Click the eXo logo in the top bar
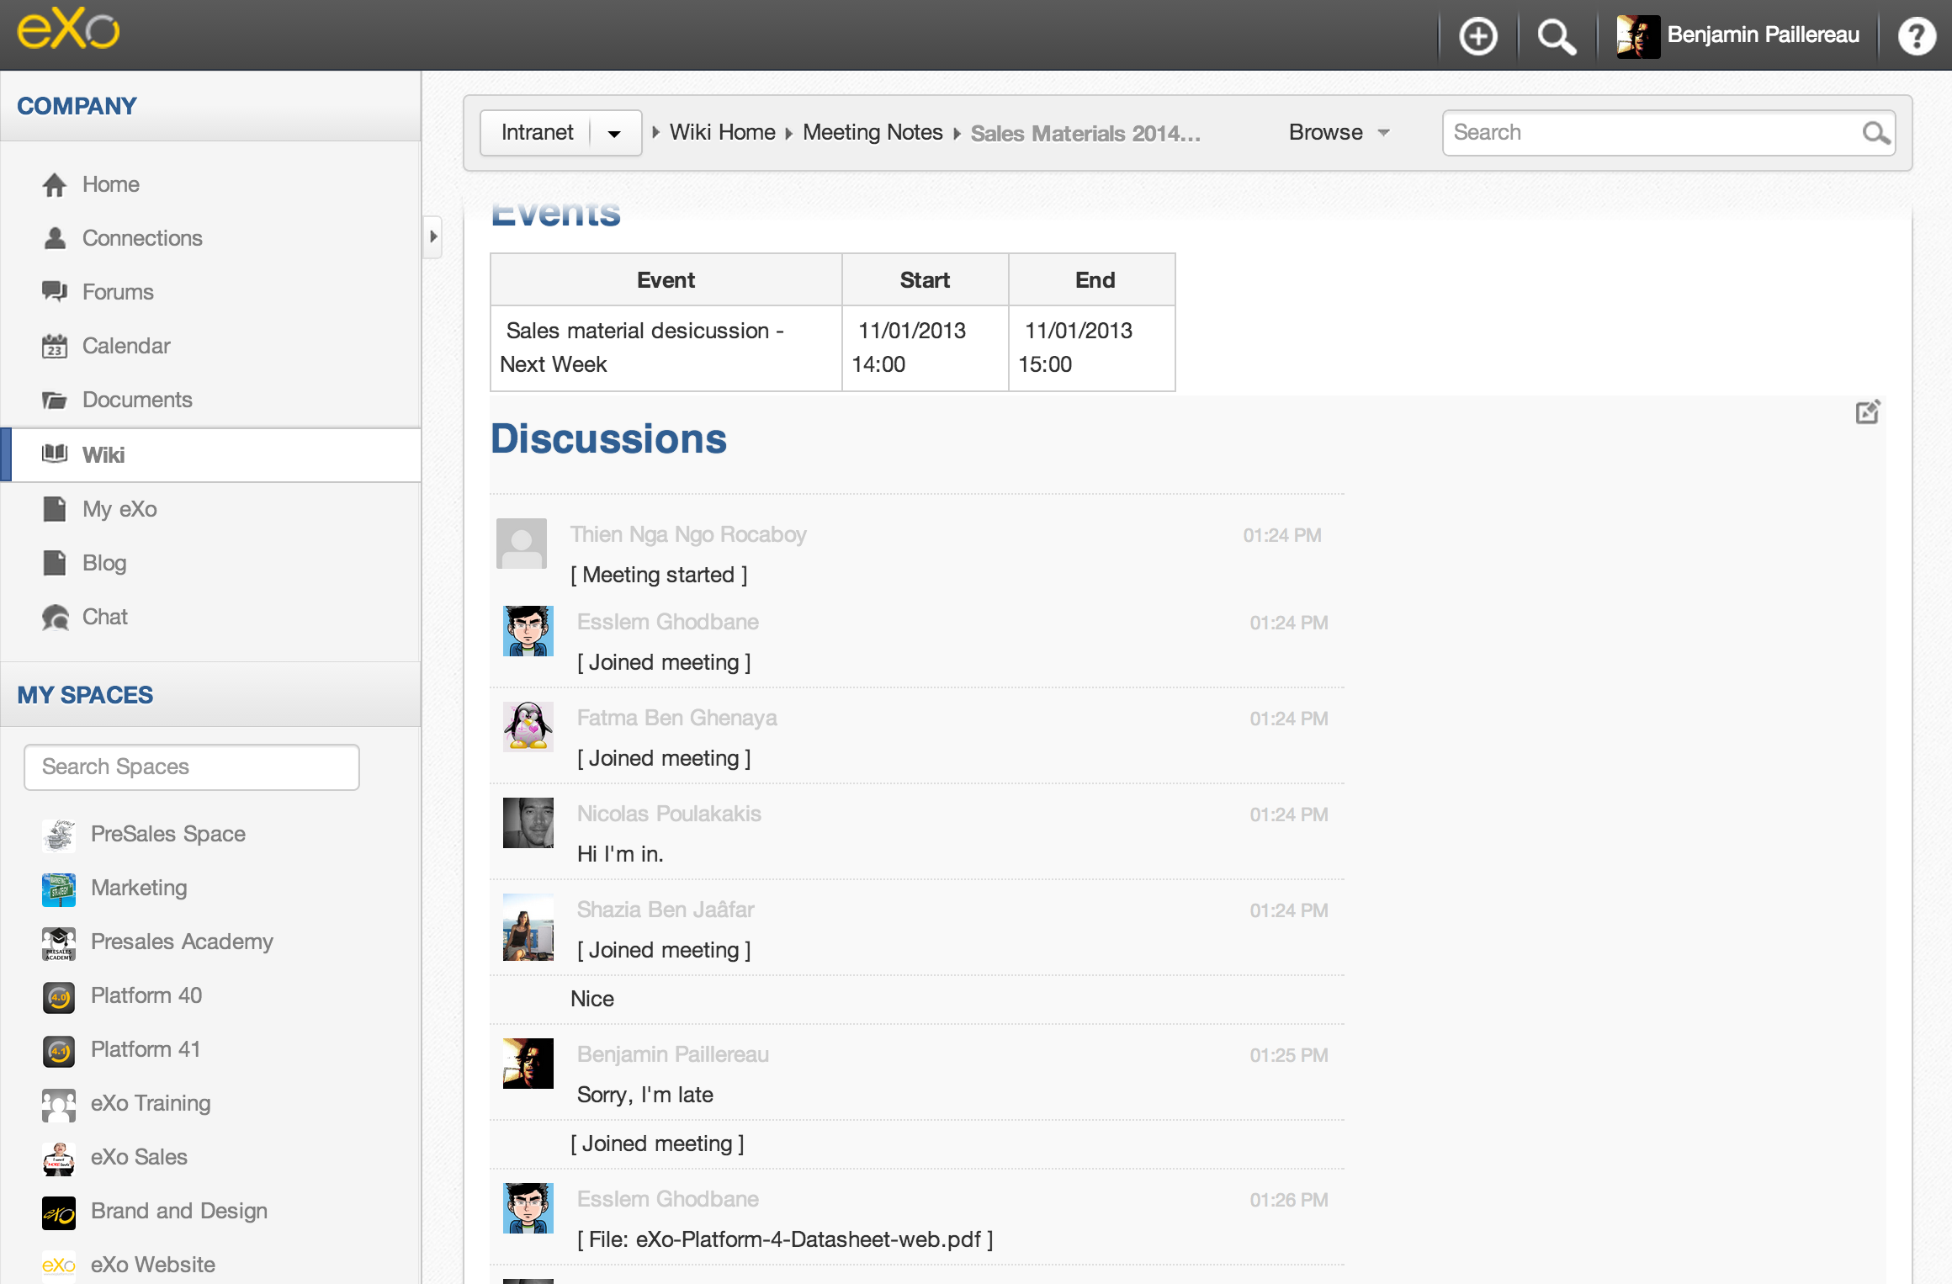This screenshot has width=1952, height=1284. [x=69, y=31]
